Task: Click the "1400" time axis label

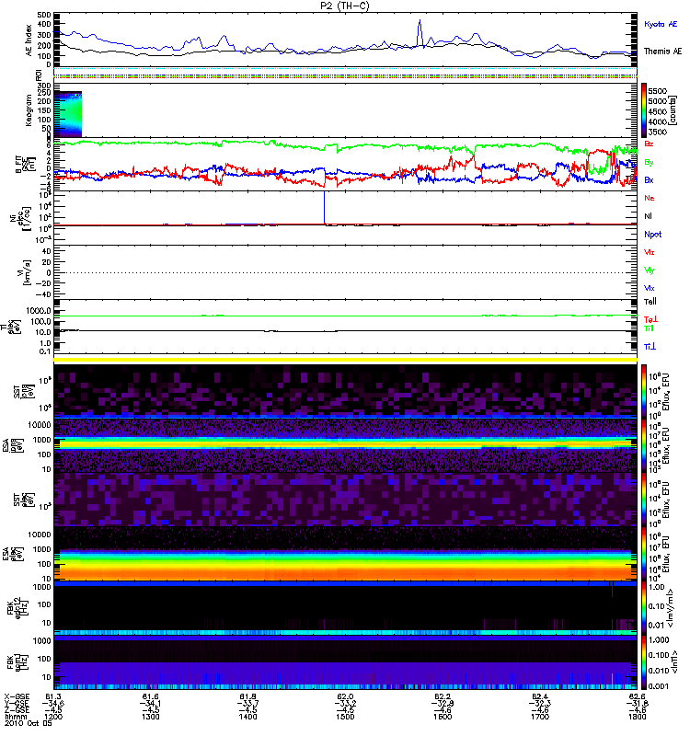Action: click(247, 717)
